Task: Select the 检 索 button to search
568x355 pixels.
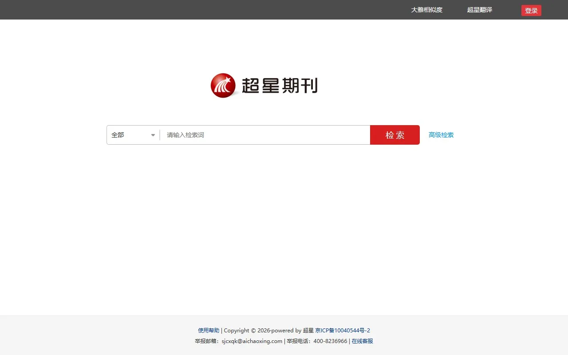Action: tap(394, 135)
